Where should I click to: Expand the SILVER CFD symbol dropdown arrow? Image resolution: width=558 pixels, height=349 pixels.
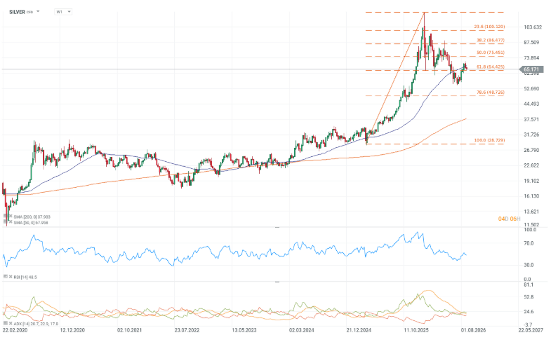point(38,11)
